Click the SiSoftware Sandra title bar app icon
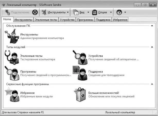Screen dimensions: 158x116 4,5
